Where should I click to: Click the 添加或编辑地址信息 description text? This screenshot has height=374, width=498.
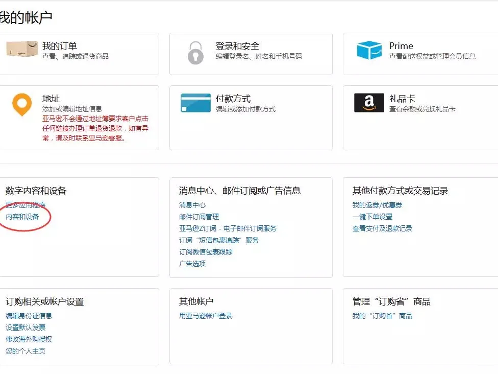(x=72, y=109)
